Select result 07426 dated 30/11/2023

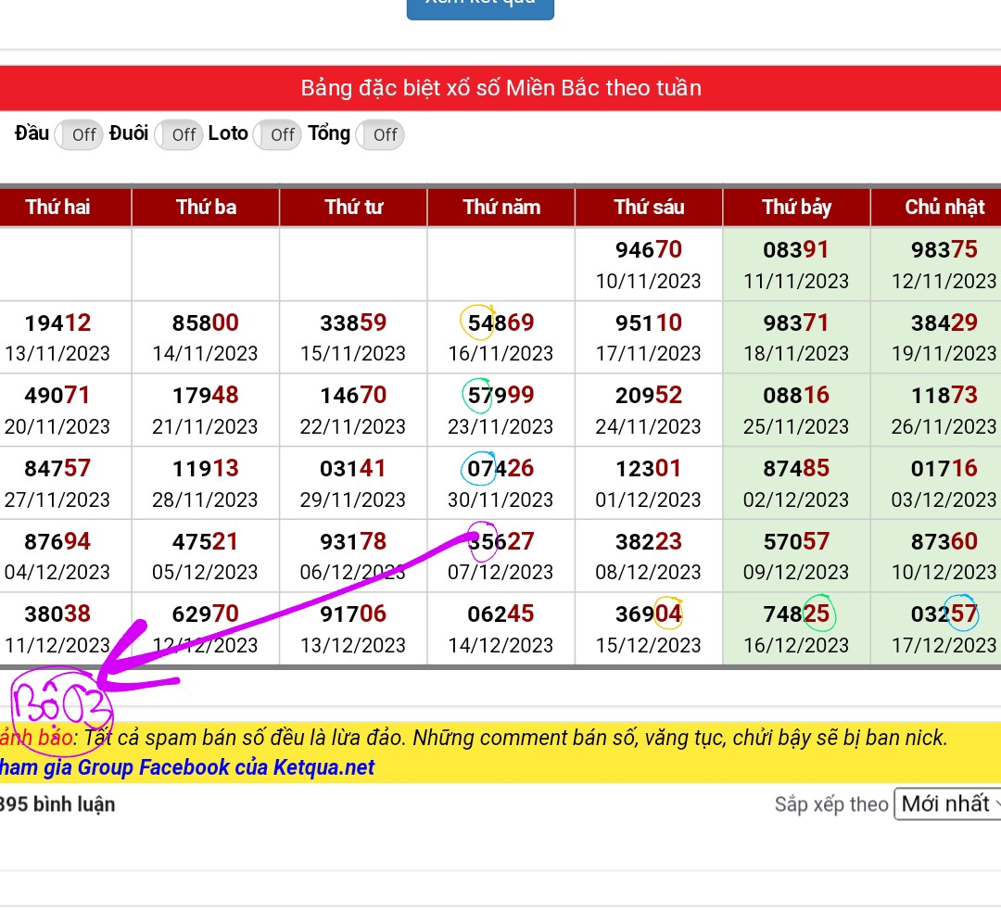pyautogui.click(x=501, y=469)
